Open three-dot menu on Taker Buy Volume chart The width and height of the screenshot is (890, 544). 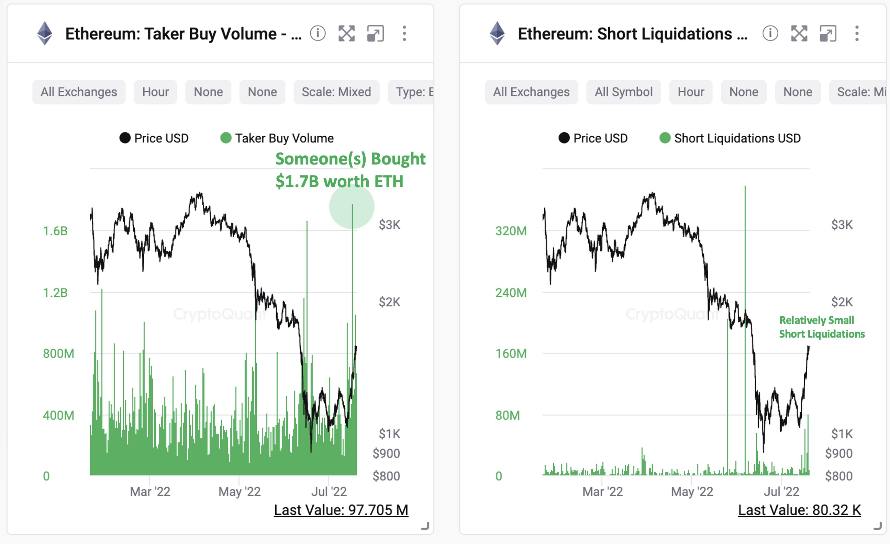pos(404,34)
